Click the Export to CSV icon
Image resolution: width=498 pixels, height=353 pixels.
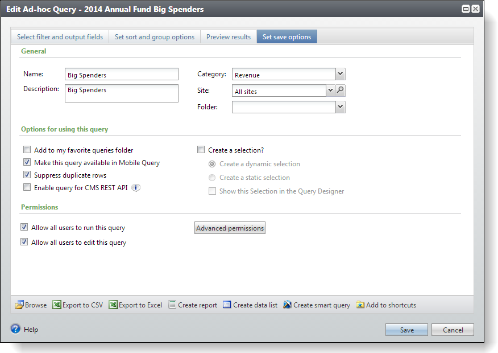tap(56, 305)
